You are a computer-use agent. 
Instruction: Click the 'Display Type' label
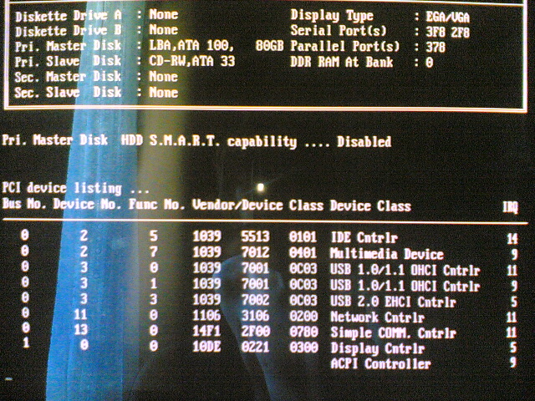click(x=332, y=16)
